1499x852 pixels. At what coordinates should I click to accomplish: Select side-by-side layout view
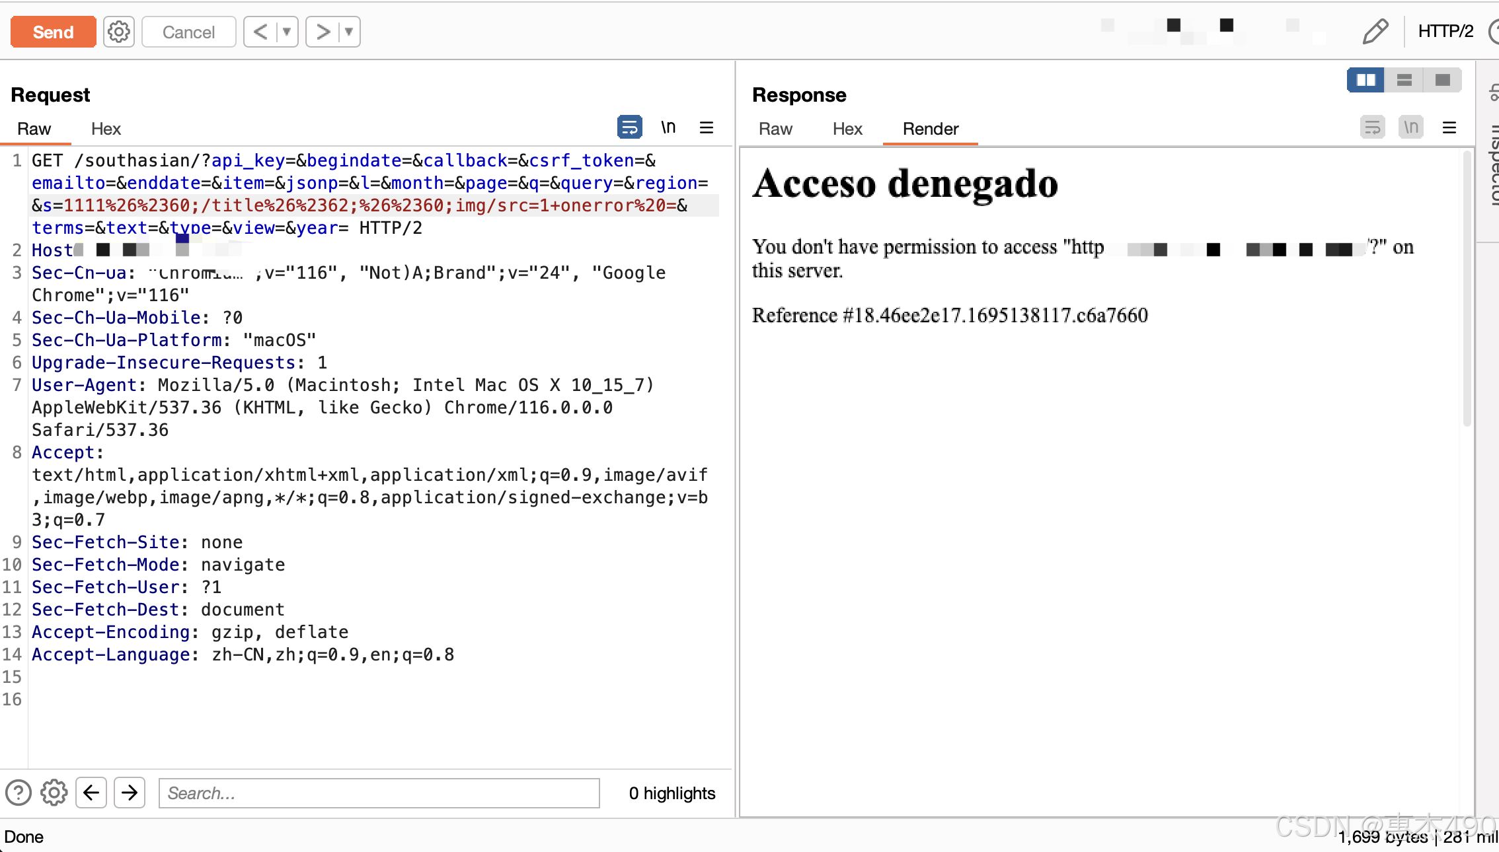click(x=1365, y=81)
